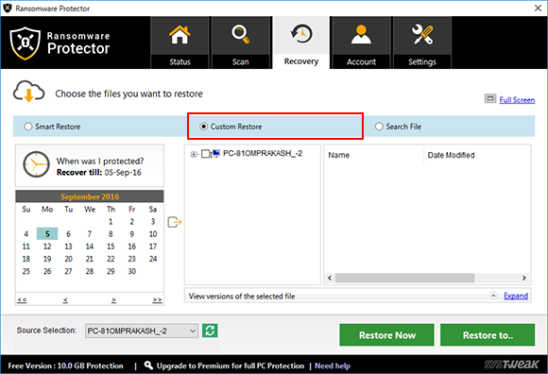Switch to the Scan tab
Image resolution: width=548 pixels, height=374 pixels.
point(240,42)
